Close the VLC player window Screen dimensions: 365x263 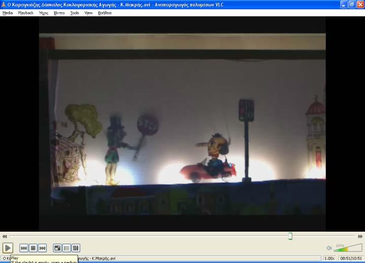point(360,5)
